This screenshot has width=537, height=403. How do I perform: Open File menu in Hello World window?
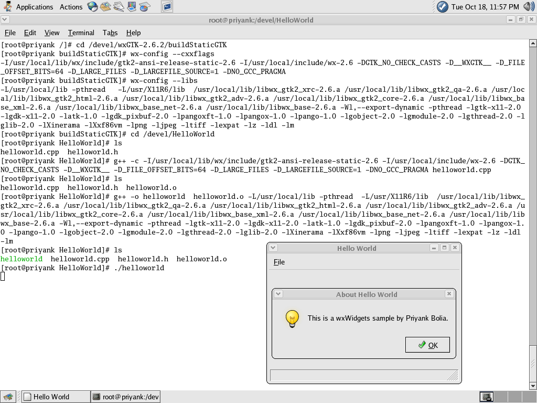pyautogui.click(x=279, y=262)
